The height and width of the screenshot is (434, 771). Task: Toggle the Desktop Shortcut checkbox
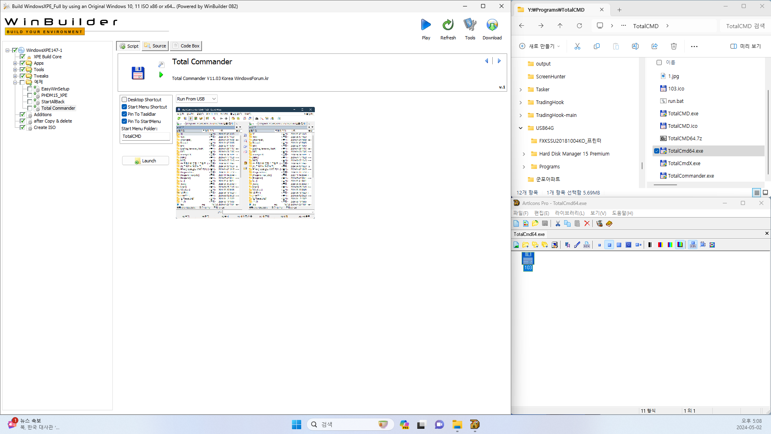pyautogui.click(x=124, y=100)
